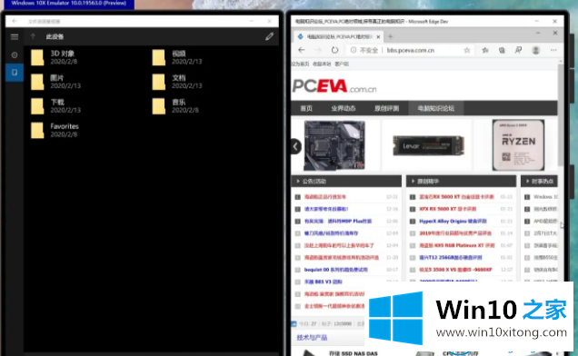Open the 锐龙5 3500 X VS comparison link
This screenshot has height=356, width=578.
pyautogui.click(x=455, y=270)
